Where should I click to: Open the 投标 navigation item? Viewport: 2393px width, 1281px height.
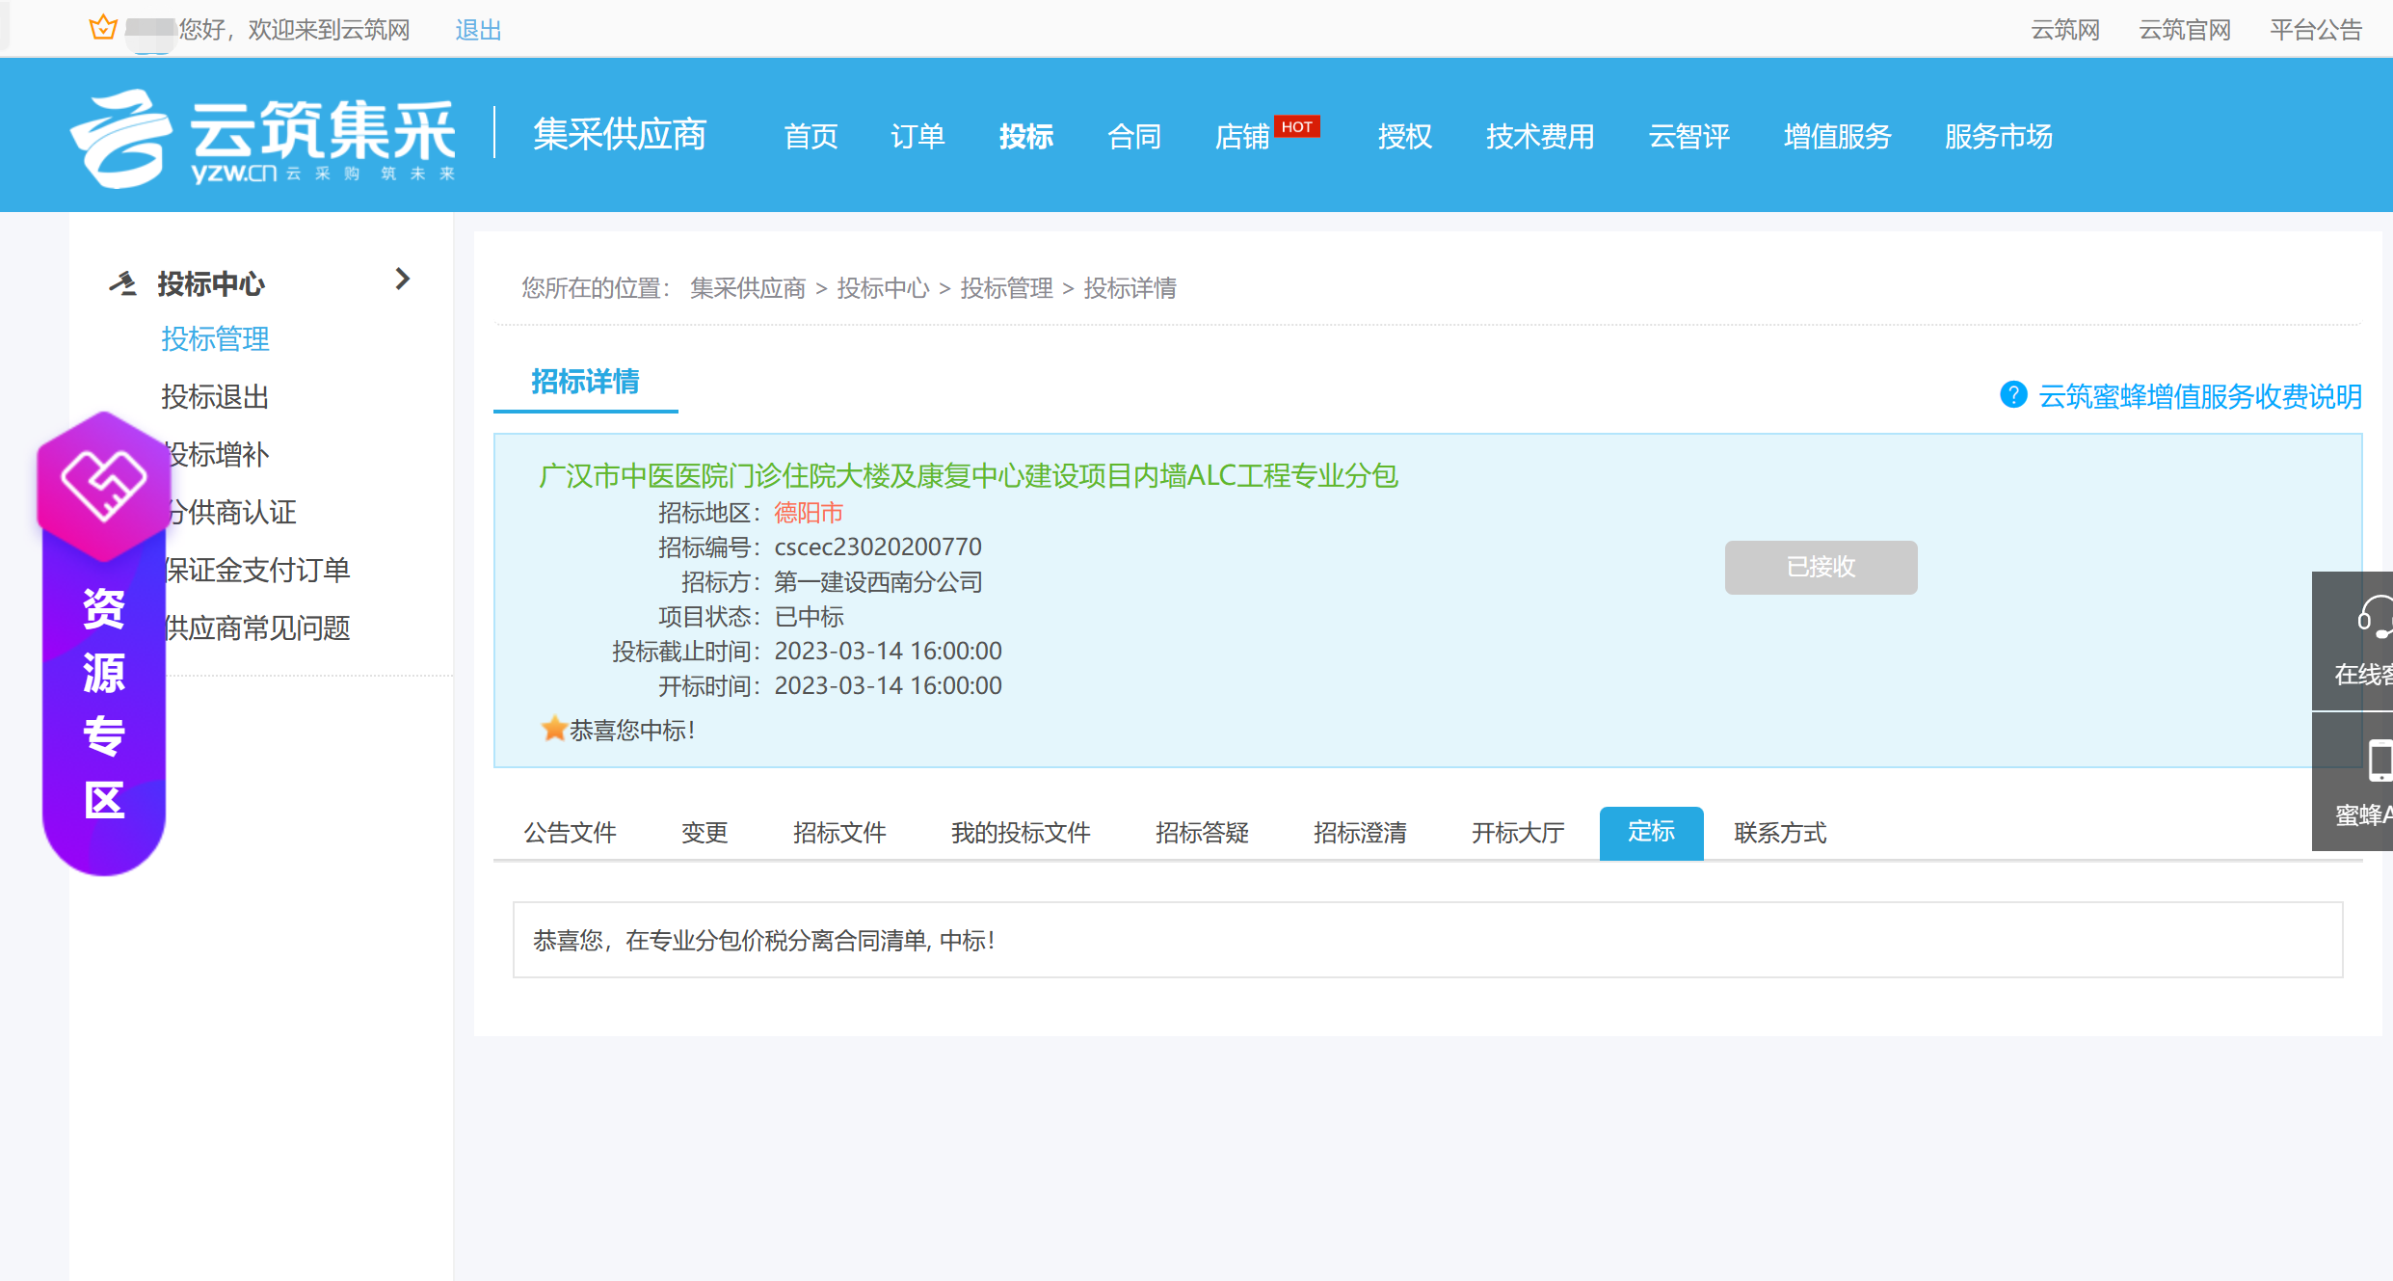point(1025,137)
